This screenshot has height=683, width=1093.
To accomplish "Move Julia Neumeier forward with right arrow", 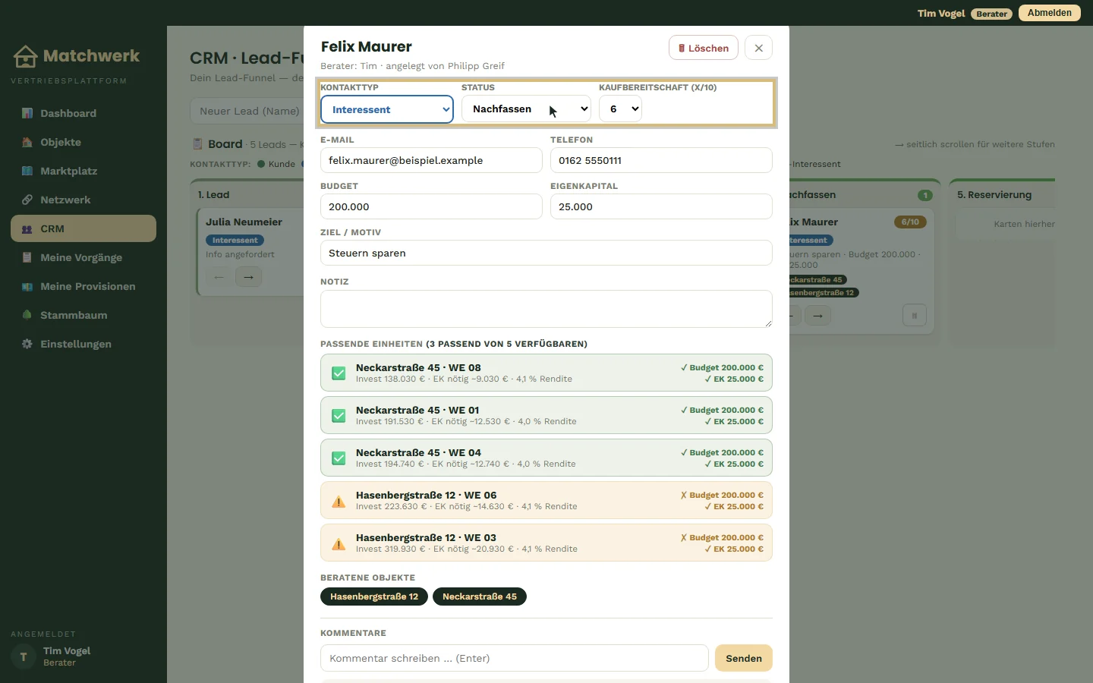I will pos(248,277).
